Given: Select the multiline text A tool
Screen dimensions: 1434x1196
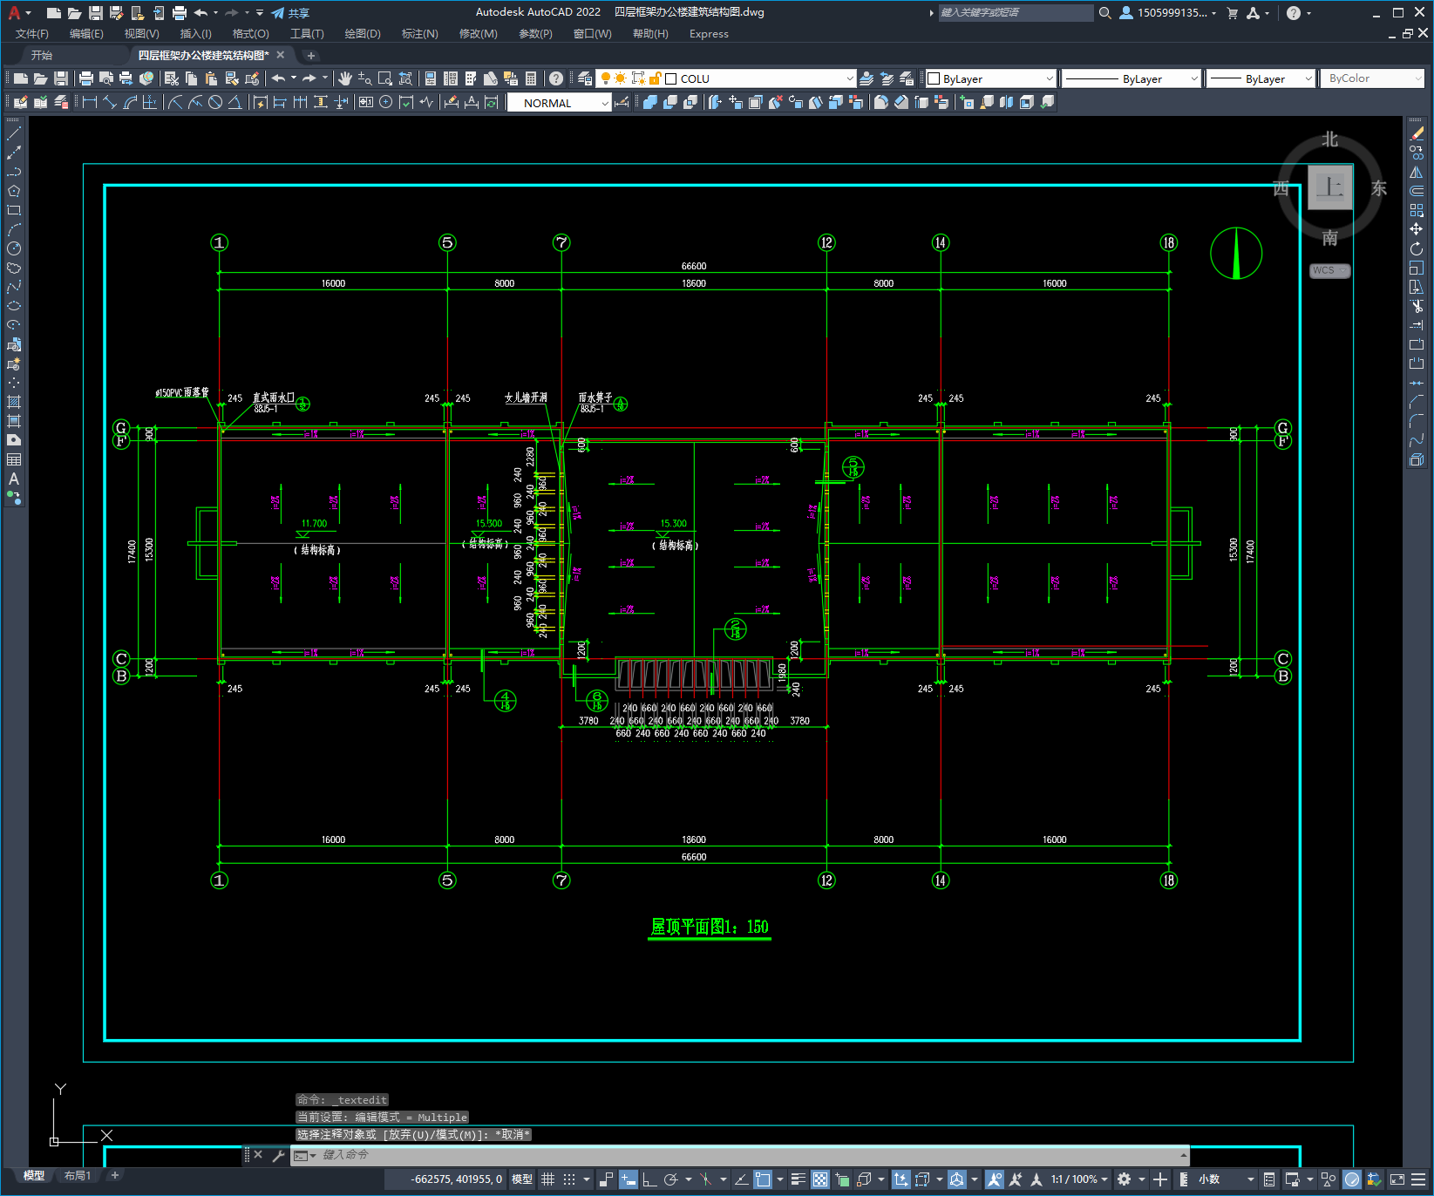Looking at the screenshot, I should [14, 479].
